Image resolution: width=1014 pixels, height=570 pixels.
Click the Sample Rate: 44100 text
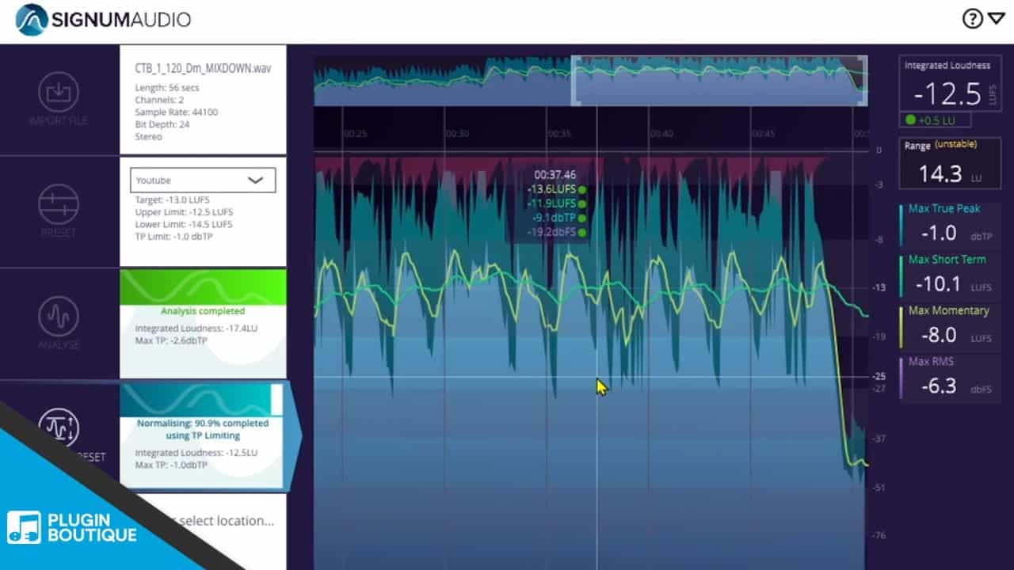tap(176, 112)
